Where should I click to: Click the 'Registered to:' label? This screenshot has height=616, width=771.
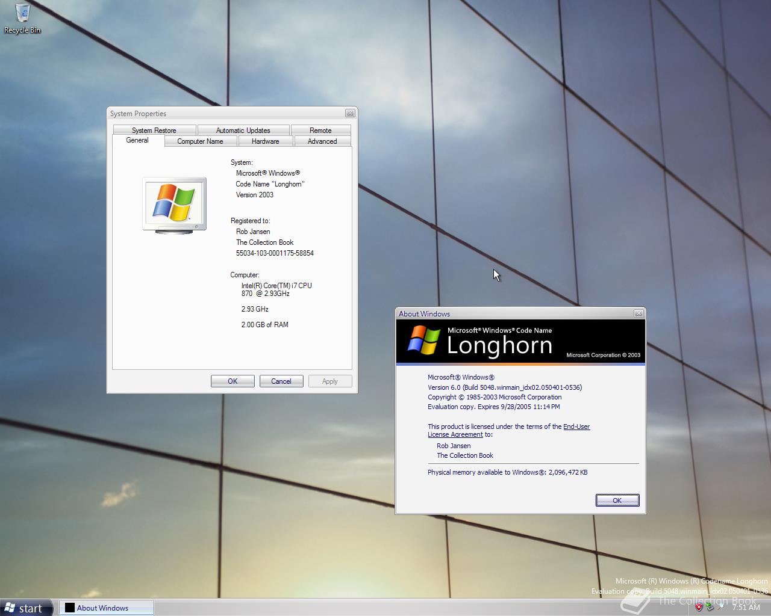[251, 221]
